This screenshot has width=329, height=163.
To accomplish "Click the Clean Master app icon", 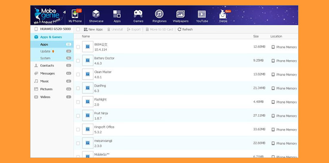I will tap(88, 74).
